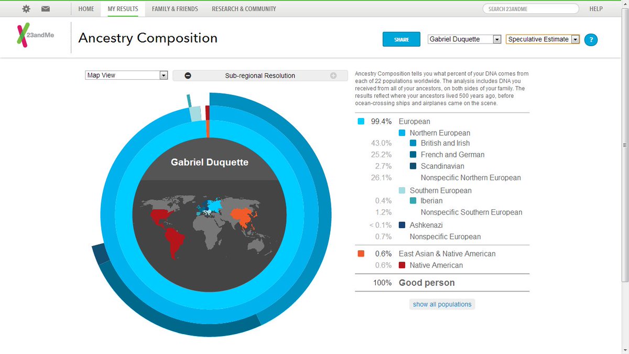The width and height of the screenshot is (629, 354).
Task: Click the show all populations link
Action: click(x=442, y=304)
